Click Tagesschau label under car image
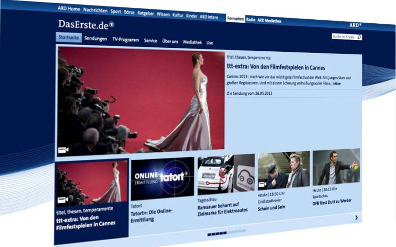Screen dimensions: 396x247 tap(207, 200)
